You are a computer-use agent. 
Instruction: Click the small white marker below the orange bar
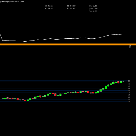(x=130, y=47)
